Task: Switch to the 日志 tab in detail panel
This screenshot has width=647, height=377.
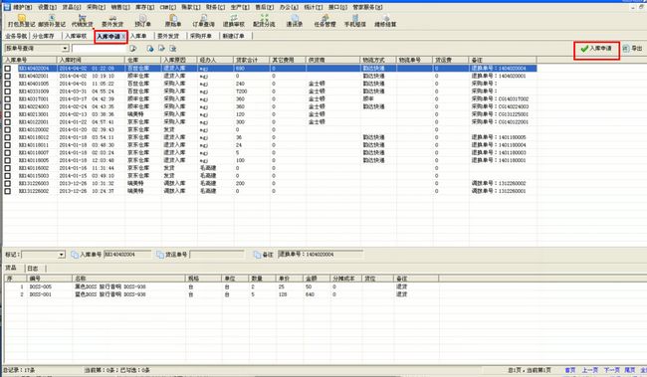Action: [x=33, y=269]
